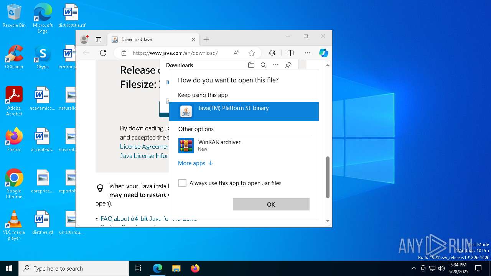
Task: Open the FAQ about 64-bit Java link
Action: pyautogui.click(x=148, y=219)
